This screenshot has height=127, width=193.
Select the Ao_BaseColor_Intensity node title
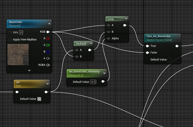(84, 71)
